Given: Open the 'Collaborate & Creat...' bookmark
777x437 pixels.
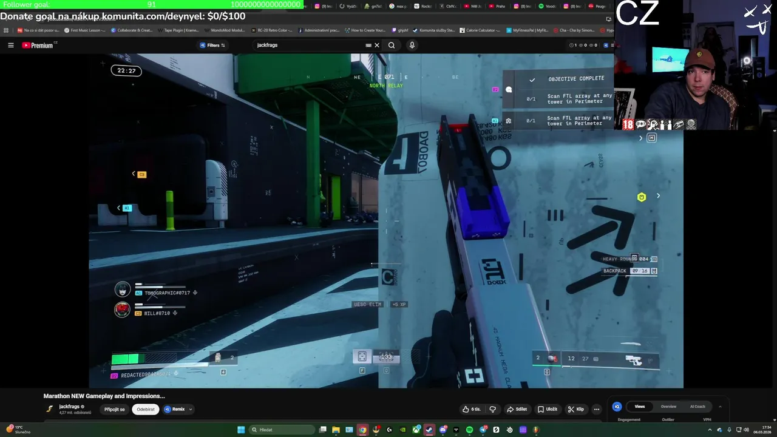Looking at the screenshot, I should 132,30.
